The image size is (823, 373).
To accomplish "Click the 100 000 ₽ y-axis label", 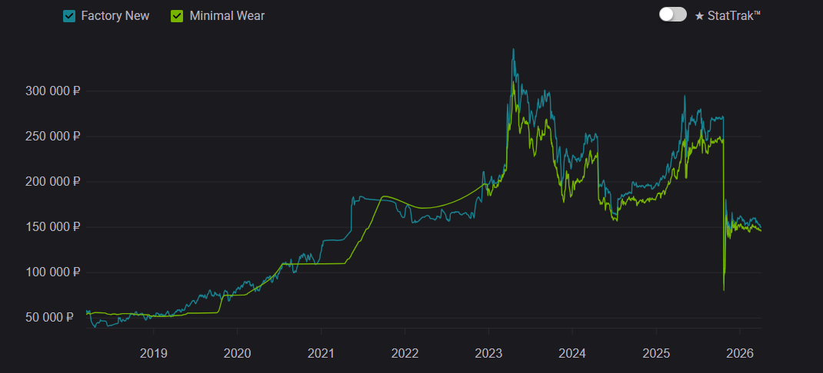I will [52, 272].
